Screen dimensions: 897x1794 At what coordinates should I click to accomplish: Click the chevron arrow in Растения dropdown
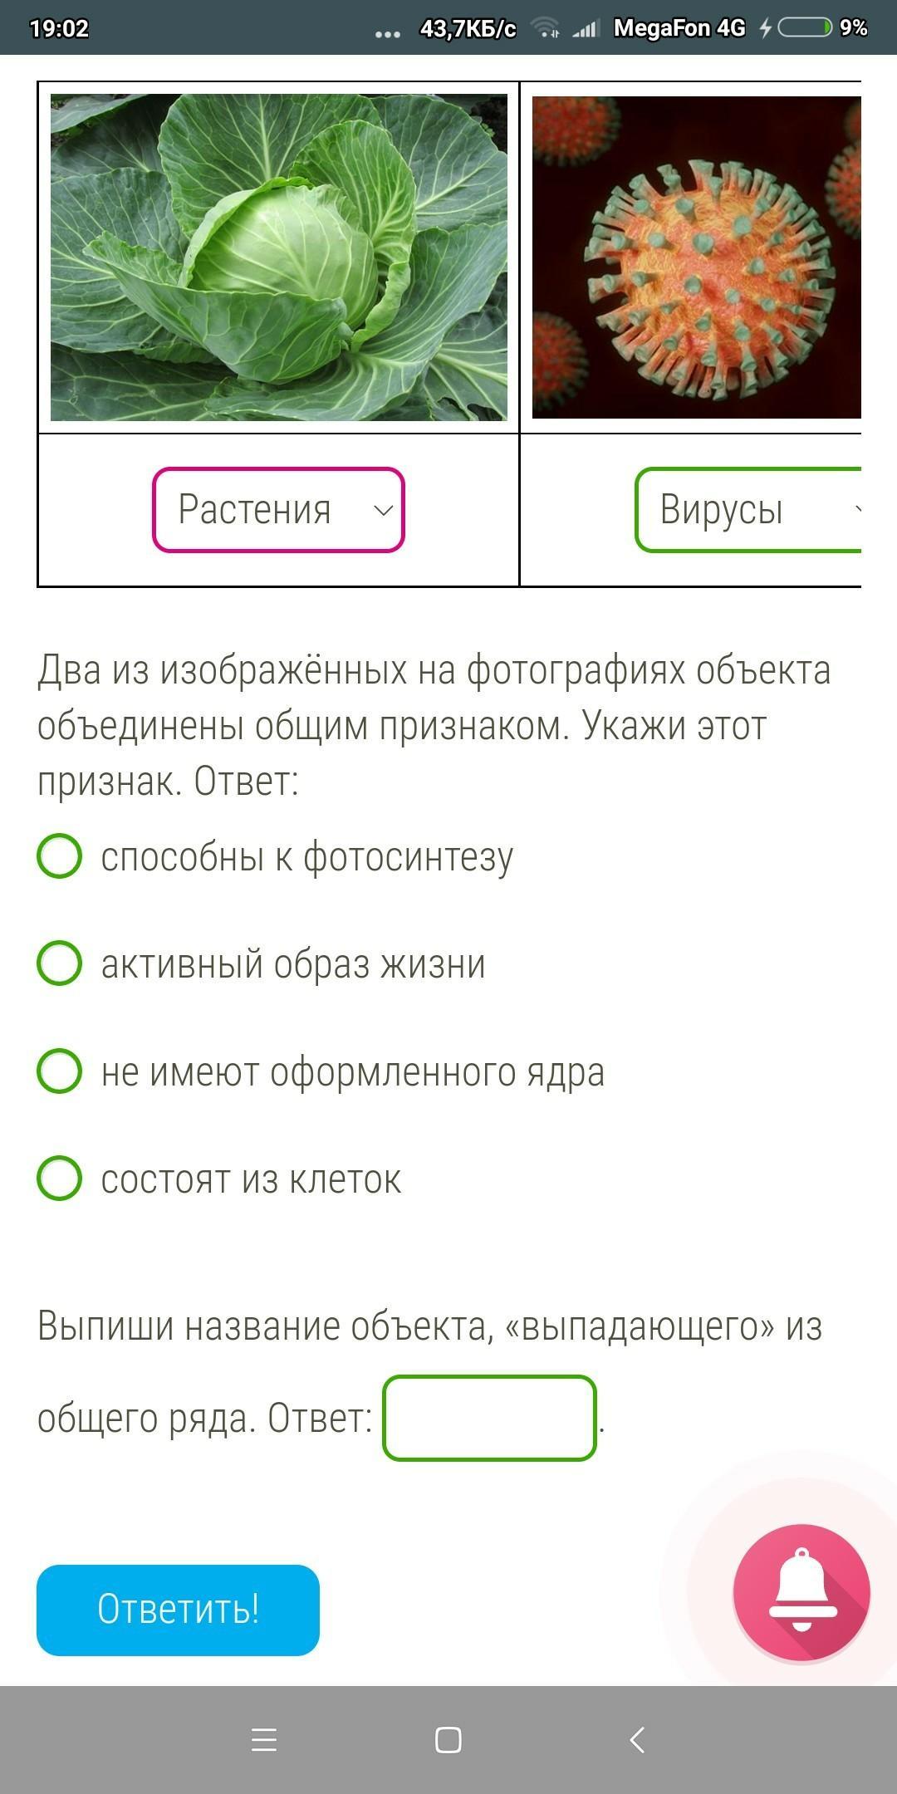click(383, 510)
